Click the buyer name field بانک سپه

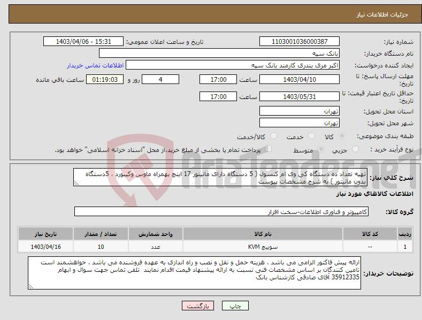click(x=219, y=54)
